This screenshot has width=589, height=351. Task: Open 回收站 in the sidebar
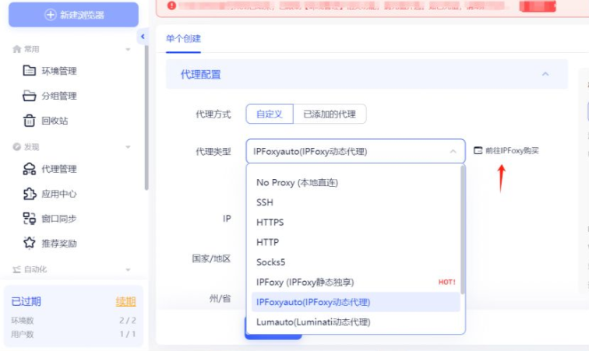click(x=55, y=121)
